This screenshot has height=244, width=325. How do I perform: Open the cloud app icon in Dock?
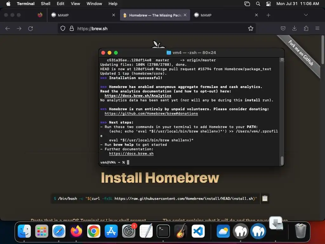(x=223, y=231)
